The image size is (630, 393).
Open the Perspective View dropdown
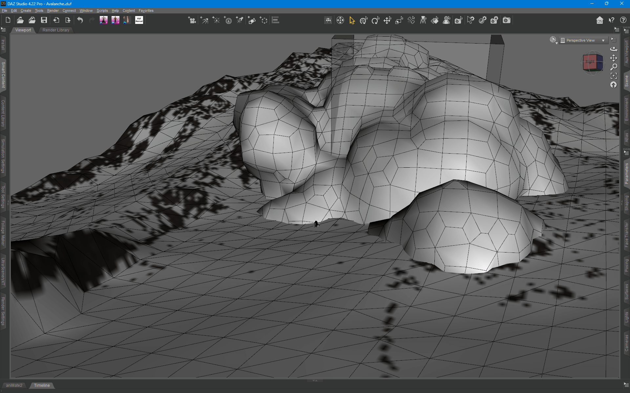[x=583, y=40]
